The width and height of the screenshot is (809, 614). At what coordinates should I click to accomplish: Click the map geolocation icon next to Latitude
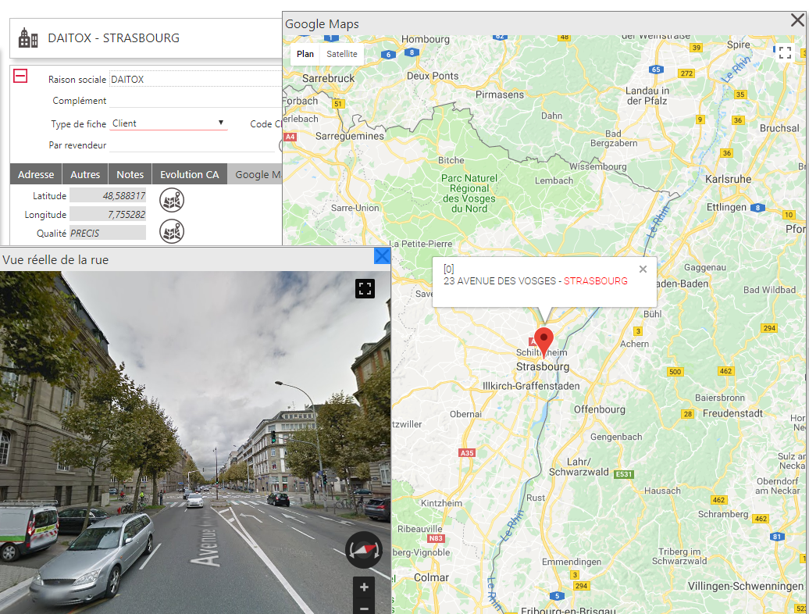(x=172, y=200)
